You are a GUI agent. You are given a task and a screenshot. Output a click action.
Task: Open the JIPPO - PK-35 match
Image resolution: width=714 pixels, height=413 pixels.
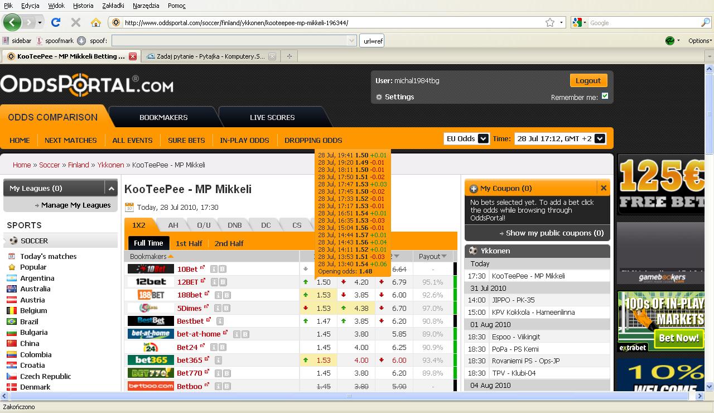[x=513, y=300]
